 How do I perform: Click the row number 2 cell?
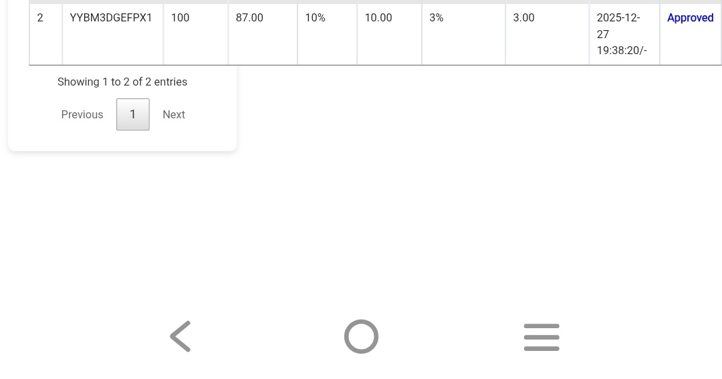[40, 18]
